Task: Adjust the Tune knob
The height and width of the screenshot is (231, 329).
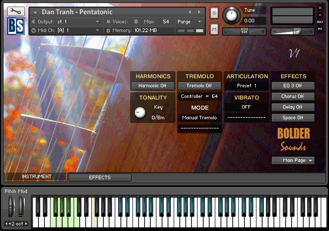Action: [231, 15]
